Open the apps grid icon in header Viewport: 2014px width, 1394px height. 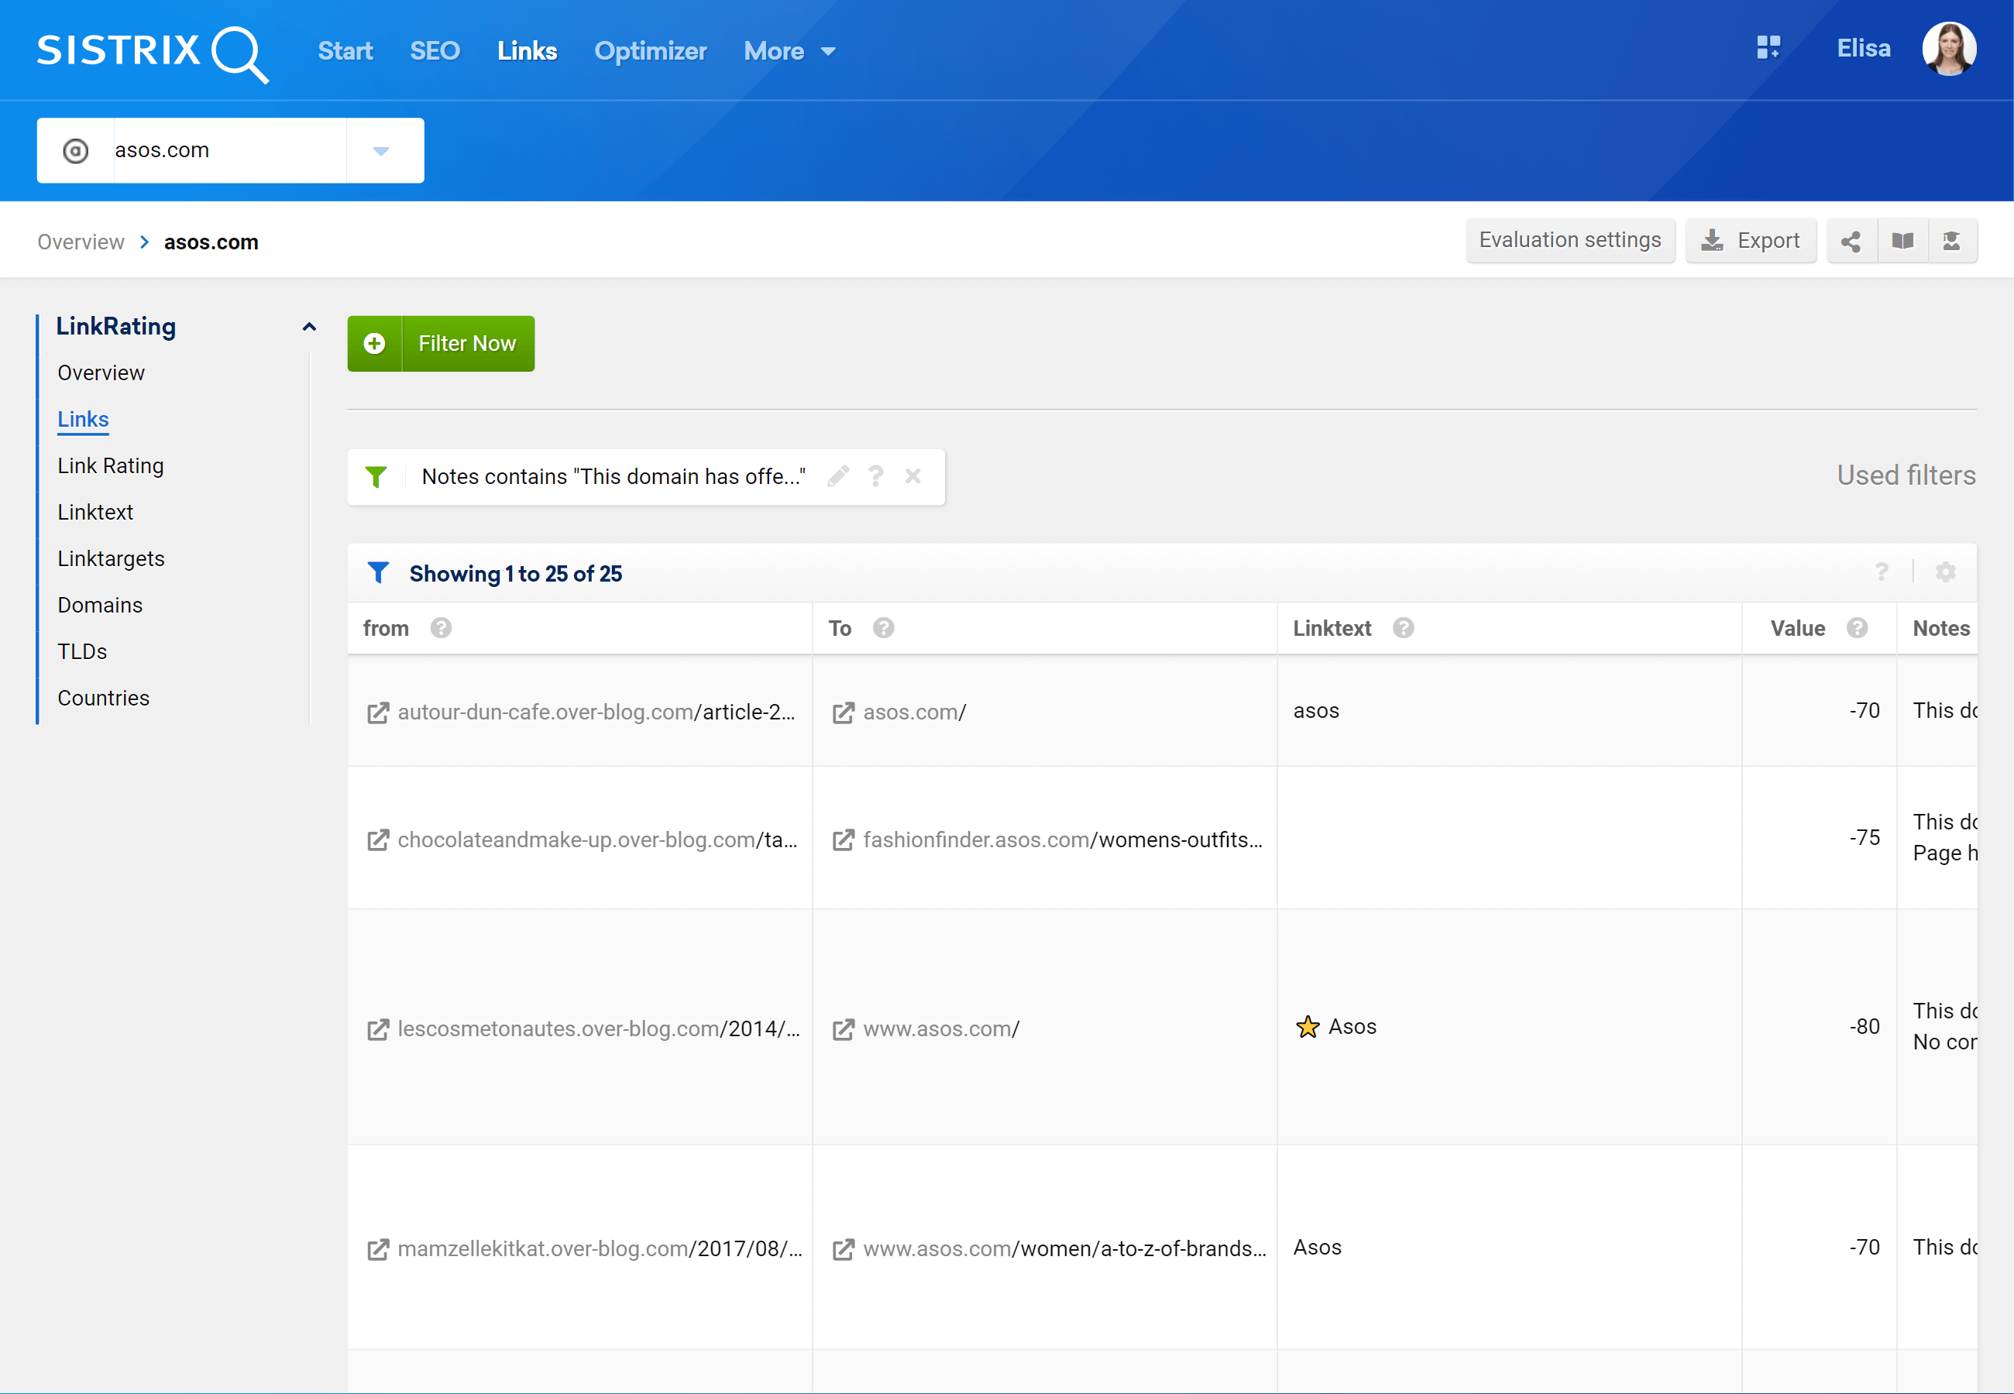pyautogui.click(x=1768, y=48)
